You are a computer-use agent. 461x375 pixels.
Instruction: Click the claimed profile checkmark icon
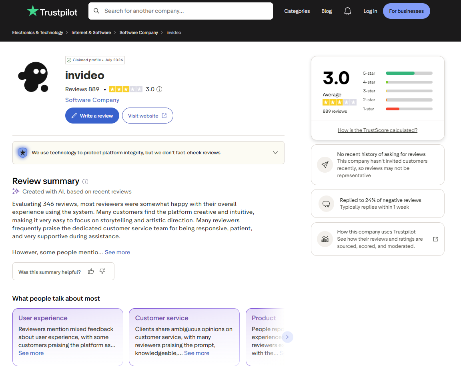69,60
